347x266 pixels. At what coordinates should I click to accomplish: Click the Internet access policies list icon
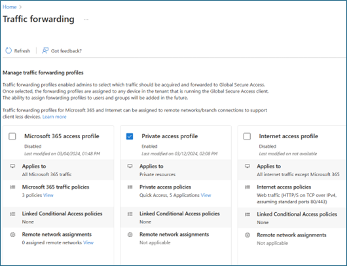coord(247,187)
